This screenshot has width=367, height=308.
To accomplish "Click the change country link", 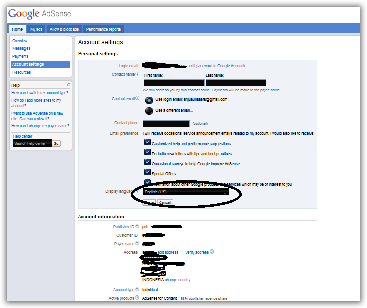I will (x=178, y=280).
